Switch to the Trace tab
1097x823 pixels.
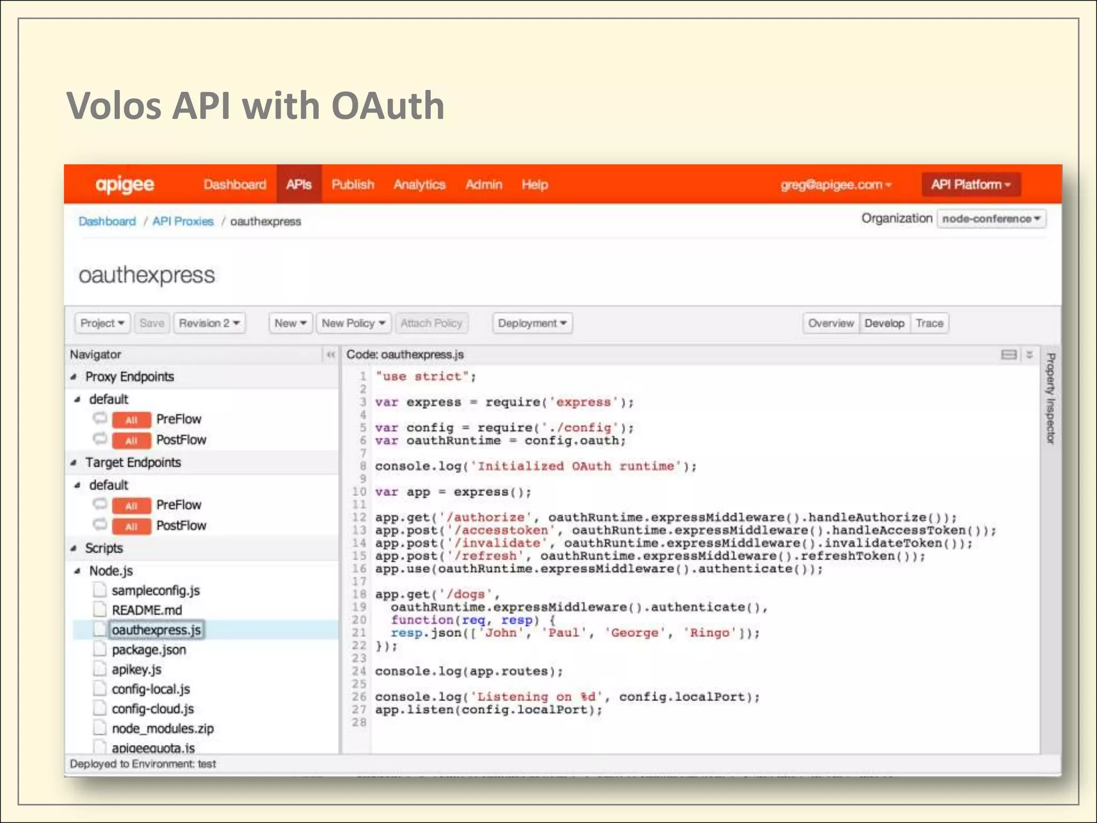pos(929,323)
